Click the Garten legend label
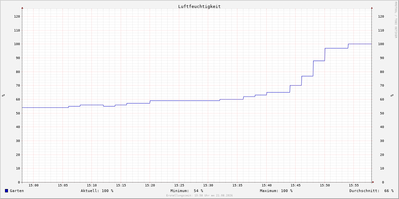The height and width of the screenshot is (199, 399). pyautogui.click(x=17, y=191)
